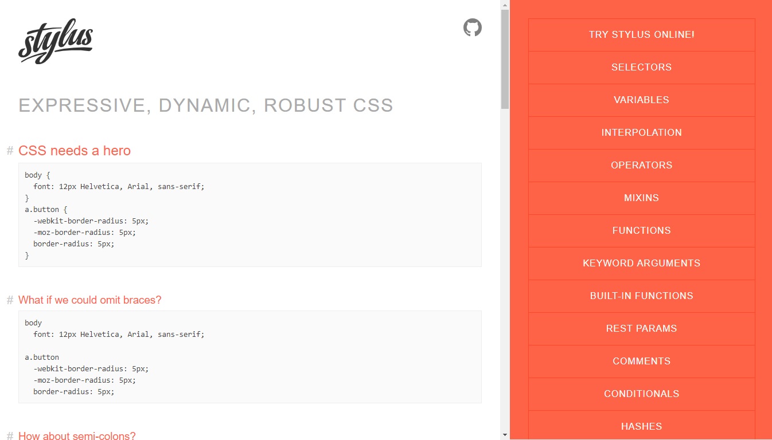Click the Stylus logo
The height and width of the screenshot is (440, 772).
(x=55, y=40)
